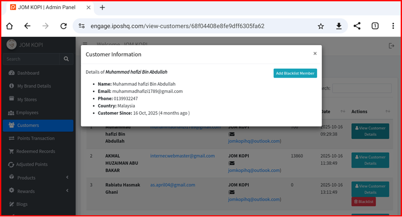
Task: Open Dashboard from the sidebar
Action: pyautogui.click(x=28, y=73)
